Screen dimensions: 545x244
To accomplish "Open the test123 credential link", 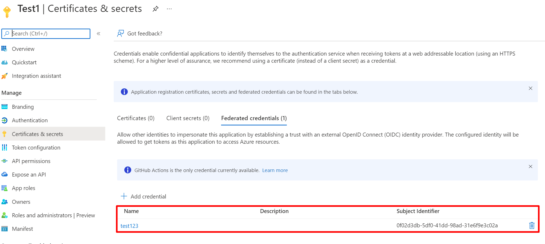I will point(129,226).
